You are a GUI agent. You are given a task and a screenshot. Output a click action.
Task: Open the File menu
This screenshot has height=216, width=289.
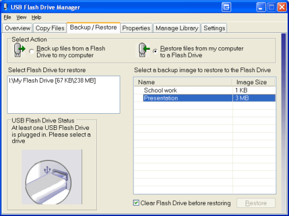pos(8,17)
